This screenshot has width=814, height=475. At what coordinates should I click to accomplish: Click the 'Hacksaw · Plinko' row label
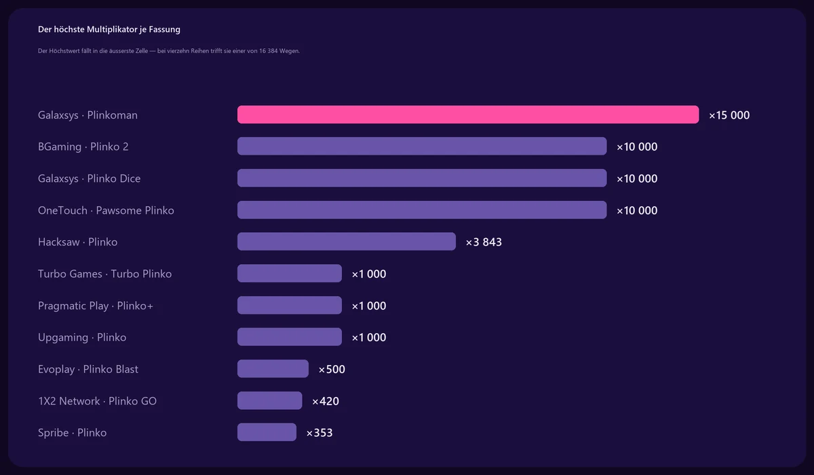click(77, 242)
